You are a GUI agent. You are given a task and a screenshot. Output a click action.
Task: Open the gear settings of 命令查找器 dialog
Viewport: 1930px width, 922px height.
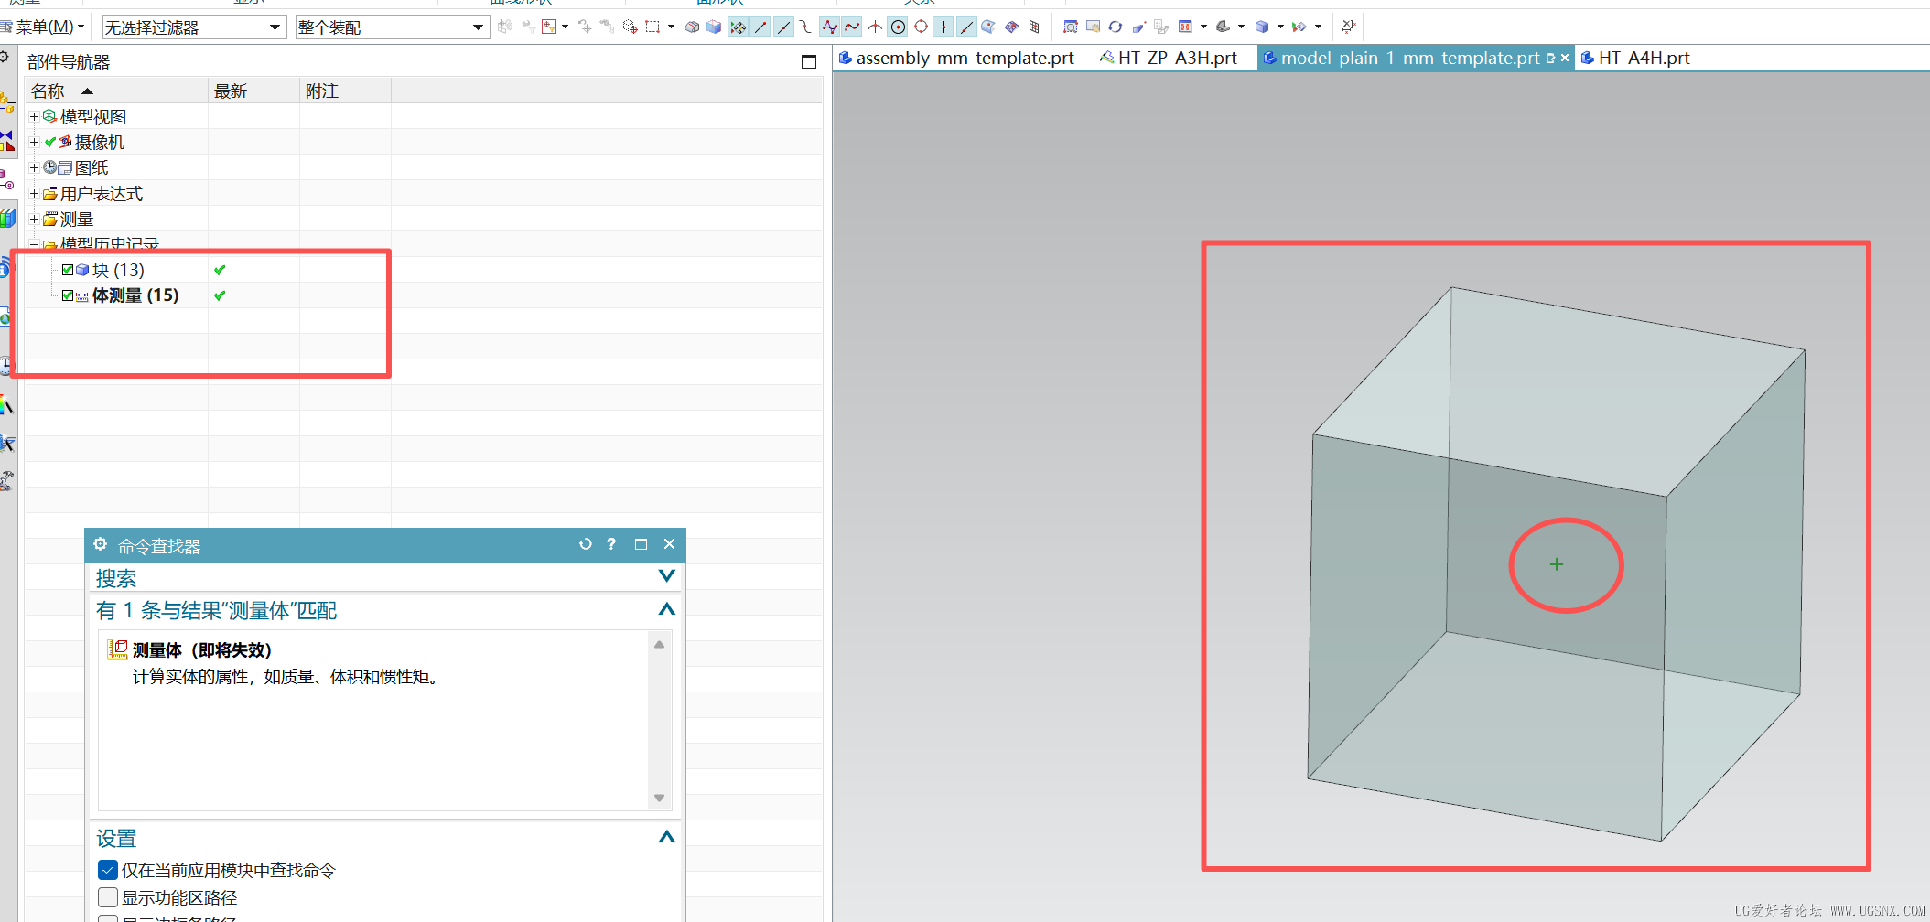coord(101,544)
